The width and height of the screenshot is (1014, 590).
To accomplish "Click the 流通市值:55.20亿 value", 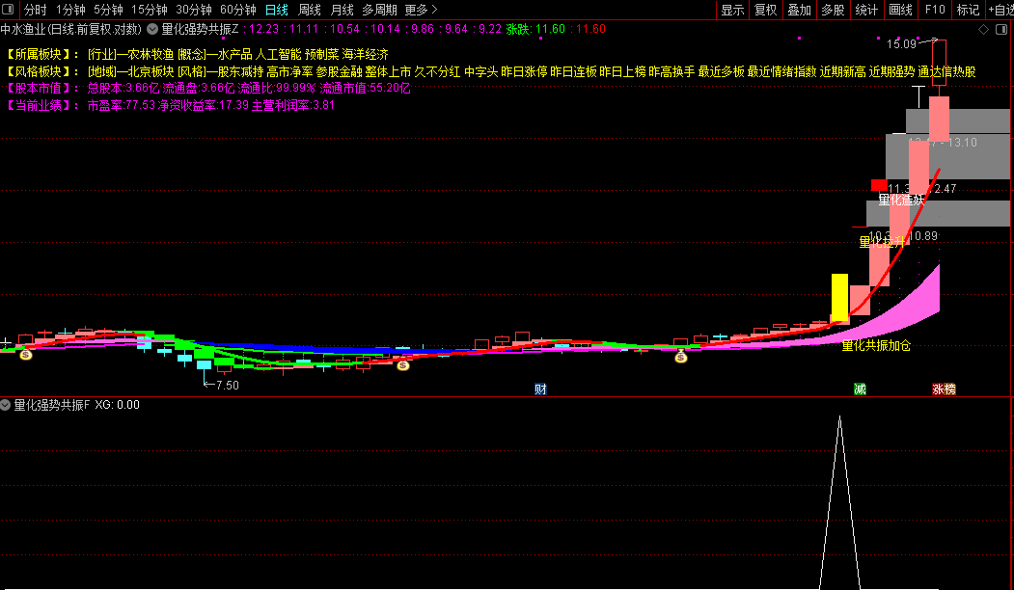I will [365, 89].
